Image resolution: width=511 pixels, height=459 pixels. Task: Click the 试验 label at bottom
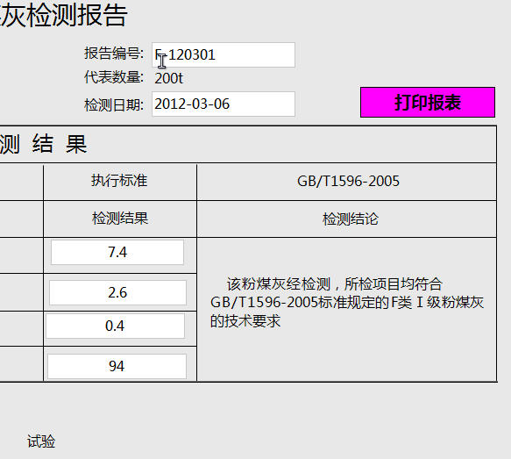tap(41, 441)
